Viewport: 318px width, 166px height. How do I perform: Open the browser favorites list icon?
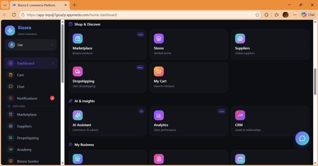[x=277, y=15]
